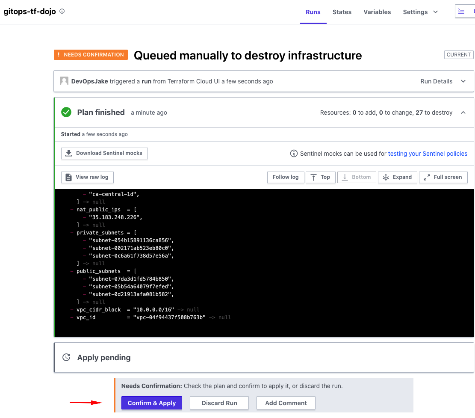Click Discard Run button
Viewport: 475px width, 418px height.
coord(219,403)
